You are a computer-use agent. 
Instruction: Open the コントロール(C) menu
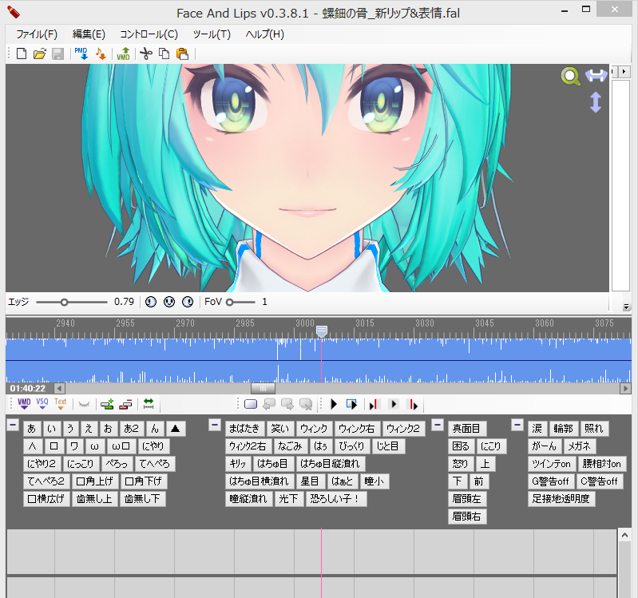(149, 34)
